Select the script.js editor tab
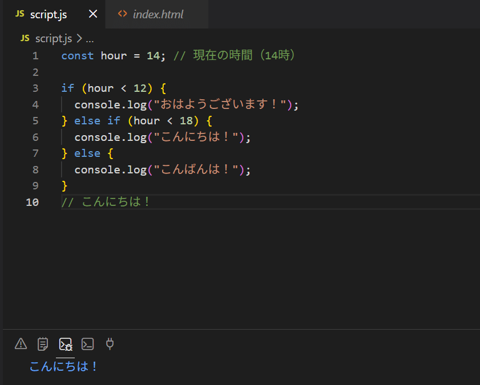480x385 pixels. (x=49, y=14)
